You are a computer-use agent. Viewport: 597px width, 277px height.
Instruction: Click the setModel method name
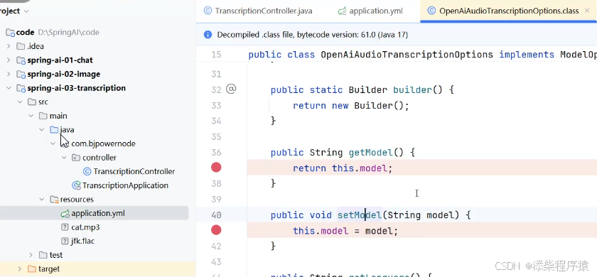pyautogui.click(x=360, y=215)
